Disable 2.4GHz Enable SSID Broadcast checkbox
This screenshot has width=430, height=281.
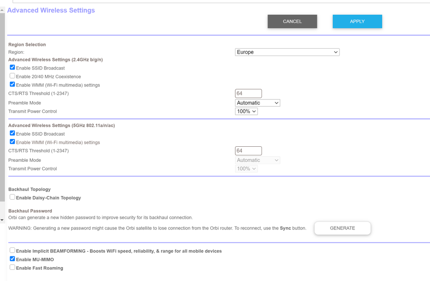tap(12, 68)
